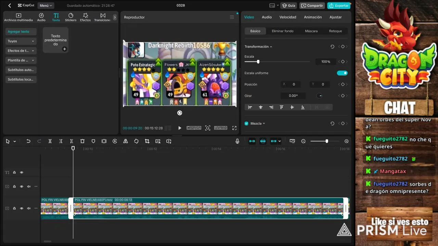
Task: Switch to the Animación tab
Action: [313, 17]
